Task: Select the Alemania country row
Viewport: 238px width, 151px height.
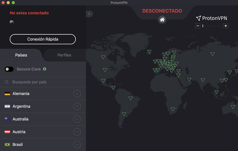Action: click(43, 94)
